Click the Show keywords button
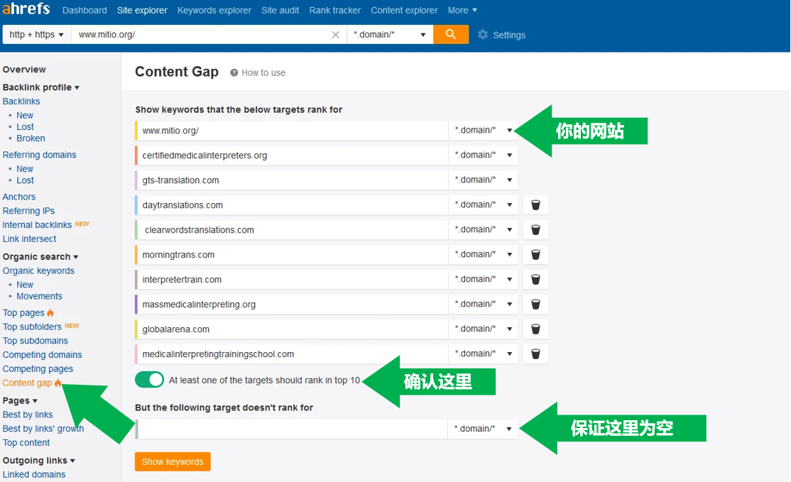This screenshot has width=791, height=482. point(173,461)
